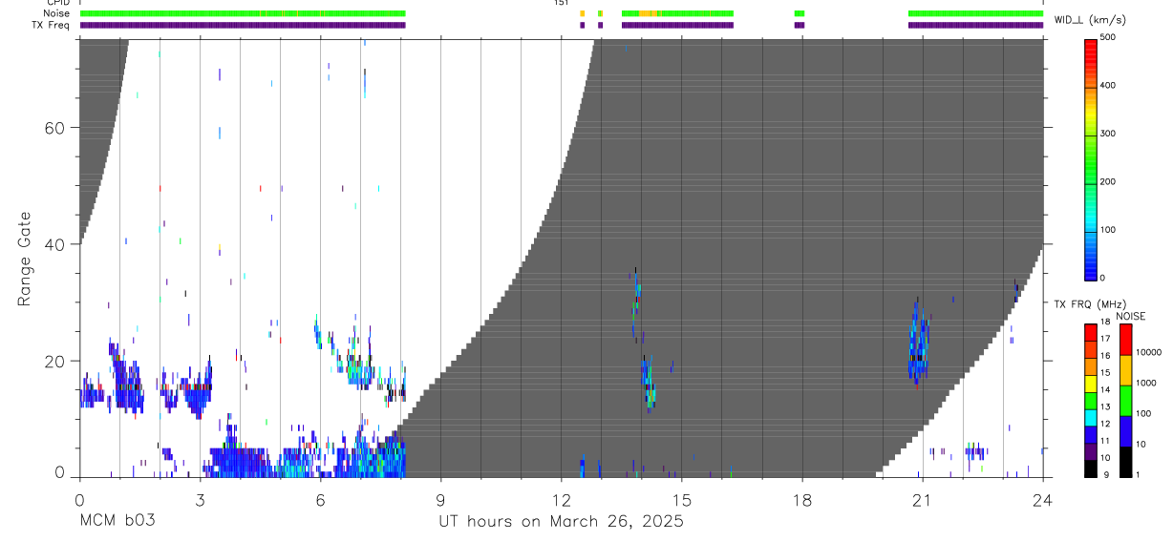Click the black swatch in TX FRQ legend

pyautogui.click(x=1091, y=468)
